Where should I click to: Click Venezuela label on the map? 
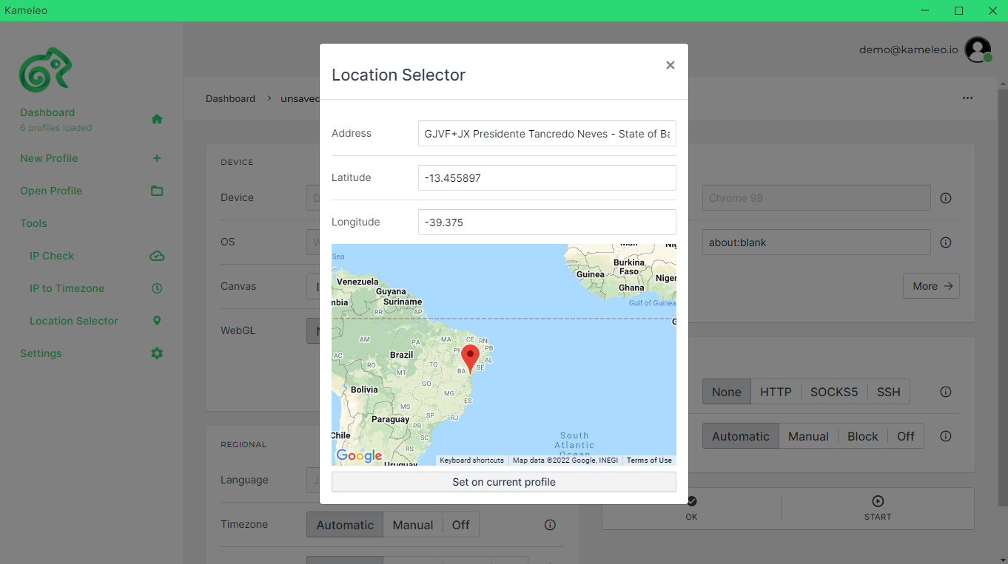[x=357, y=282]
